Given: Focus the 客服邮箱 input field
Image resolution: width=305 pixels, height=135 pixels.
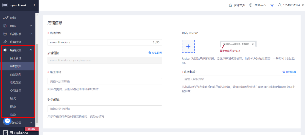Looking at the screenshot, I should click(x=239, y=79).
